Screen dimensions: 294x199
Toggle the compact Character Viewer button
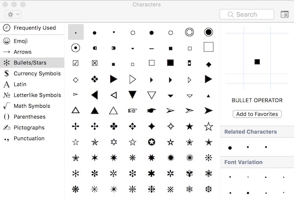click(284, 15)
